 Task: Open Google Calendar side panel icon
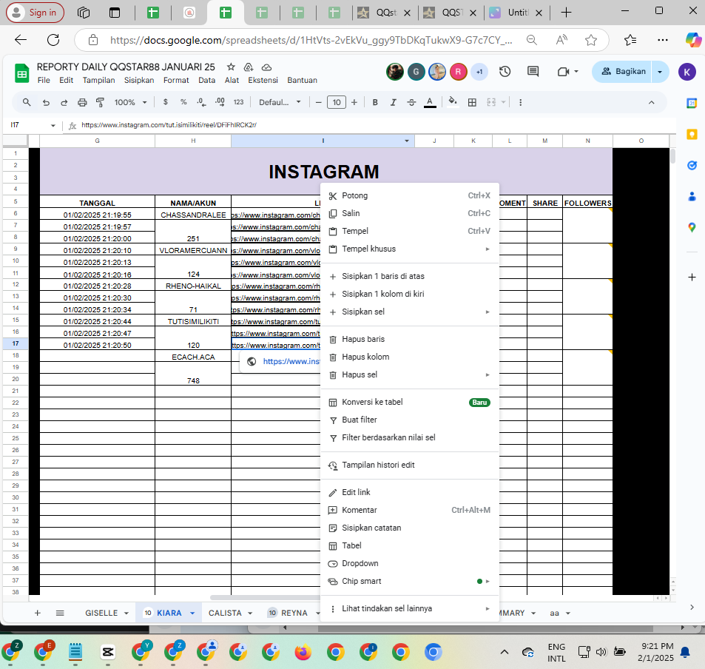[692, 104]
